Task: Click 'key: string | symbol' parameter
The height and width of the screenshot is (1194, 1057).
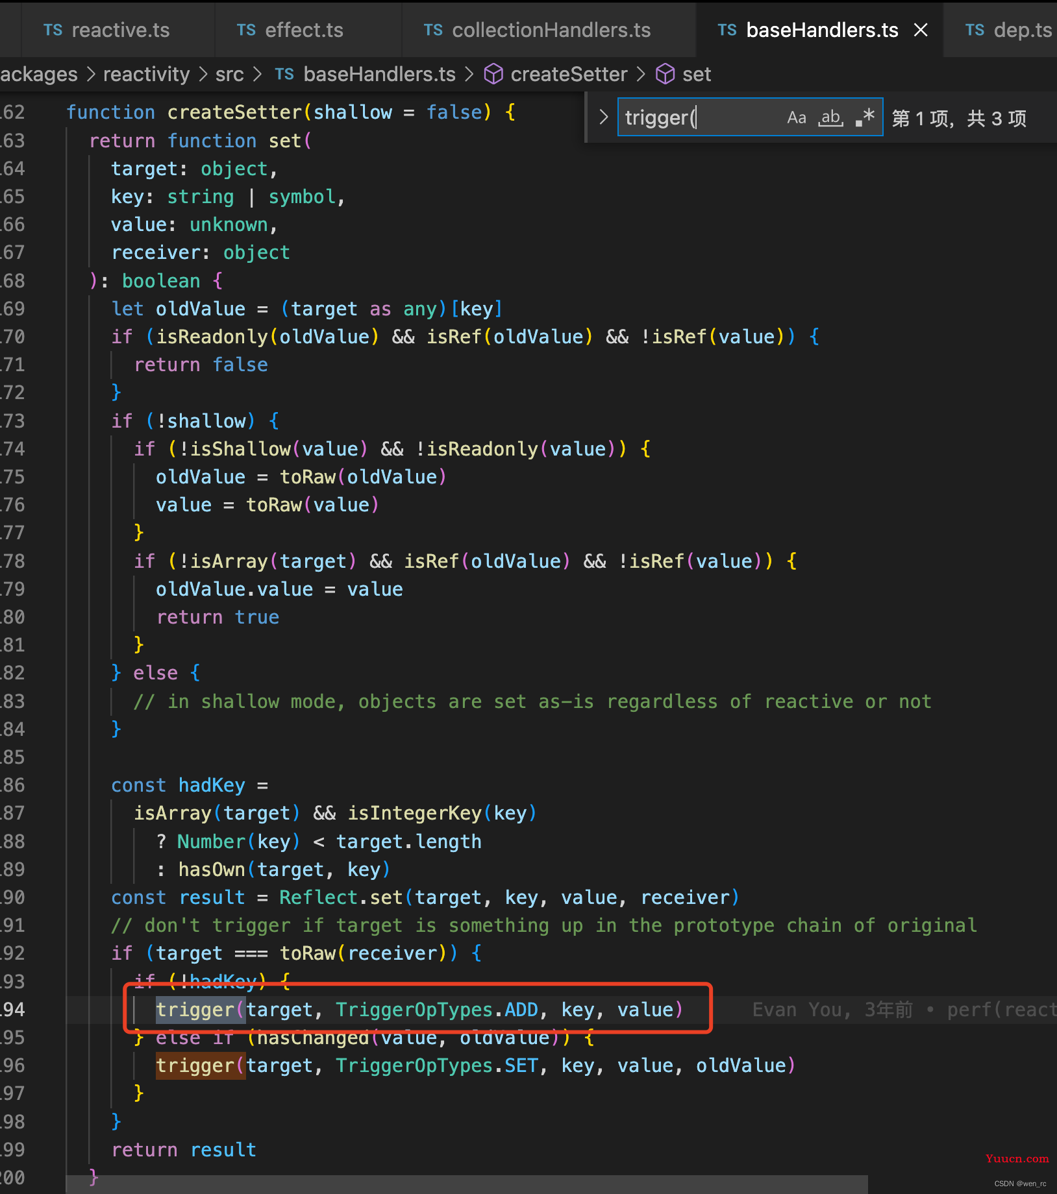Action: pos(228,196)
